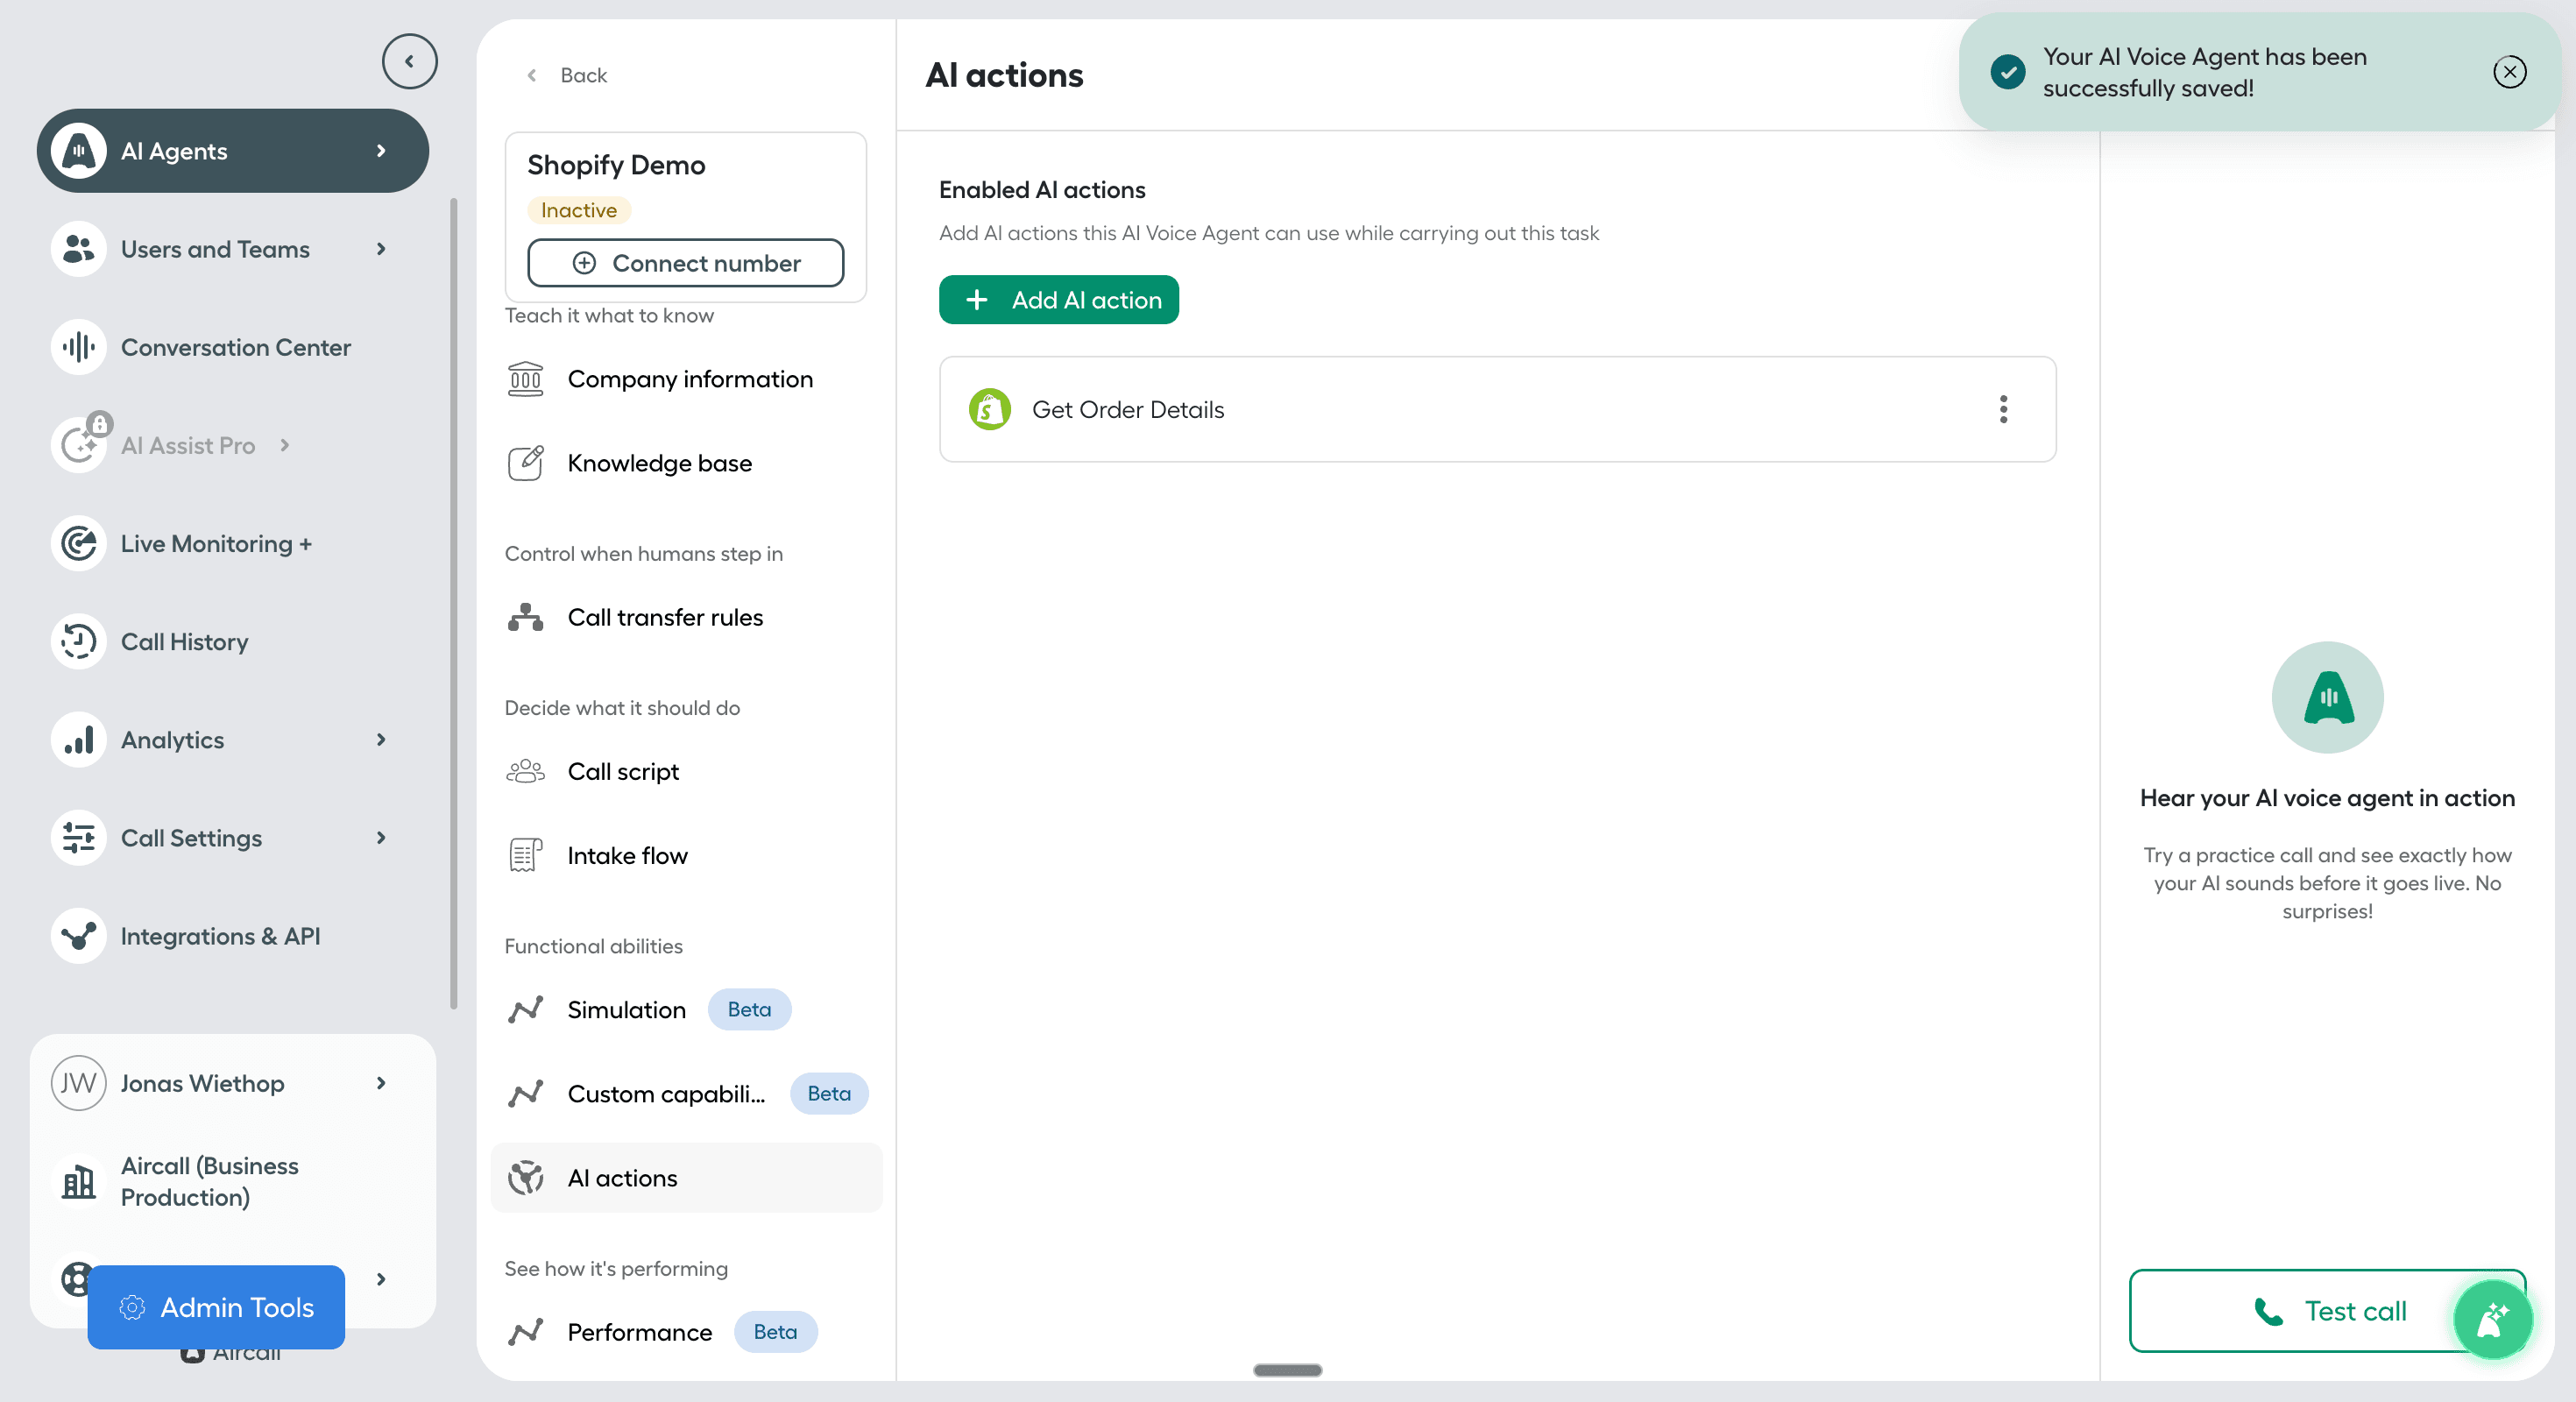
Task: Open the Get Order Details three-dot menu
Action: (2003, 409)
